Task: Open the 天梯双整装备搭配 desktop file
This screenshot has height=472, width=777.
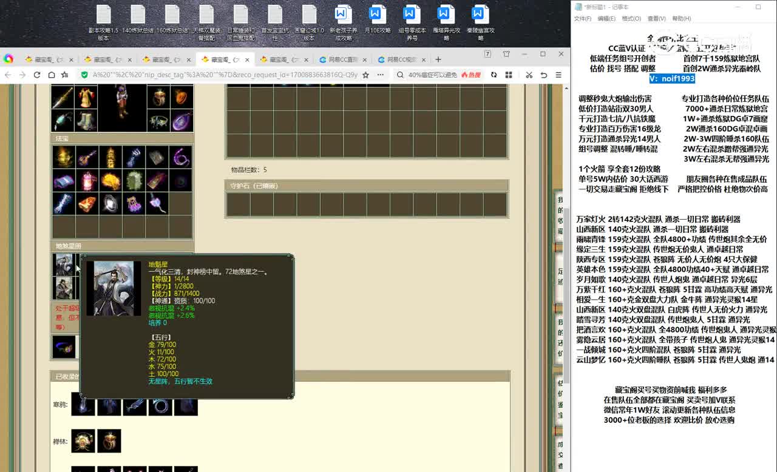Action: (206, 22)
